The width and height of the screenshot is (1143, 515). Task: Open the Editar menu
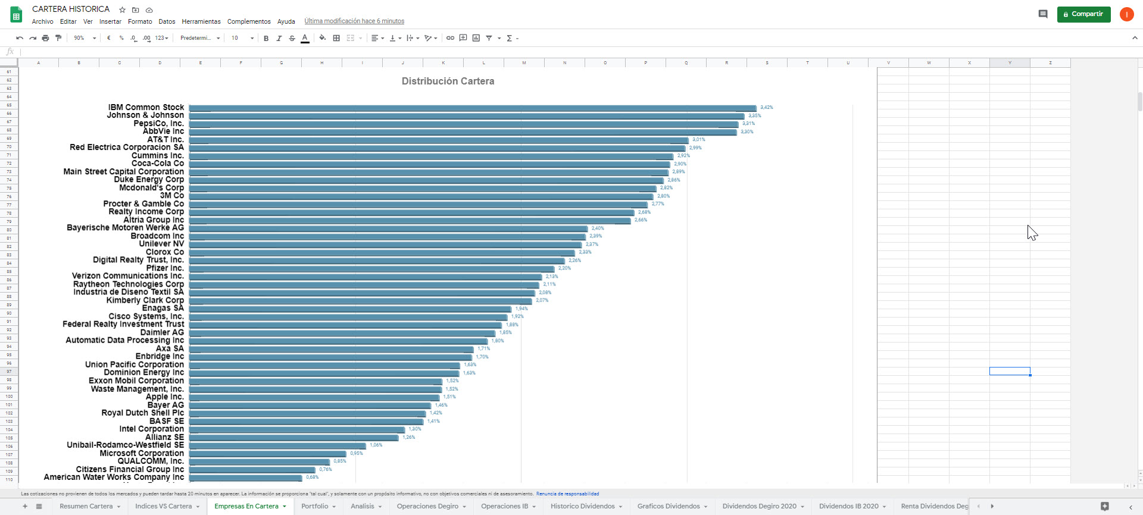tap(68, 21)
